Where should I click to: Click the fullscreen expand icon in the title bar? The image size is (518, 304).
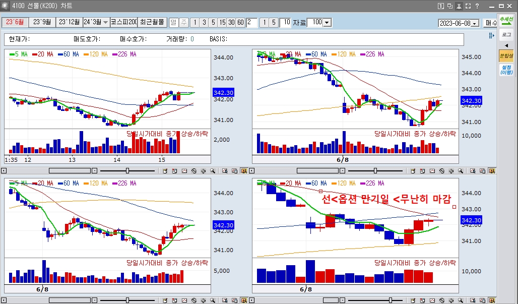coord(468,6)
